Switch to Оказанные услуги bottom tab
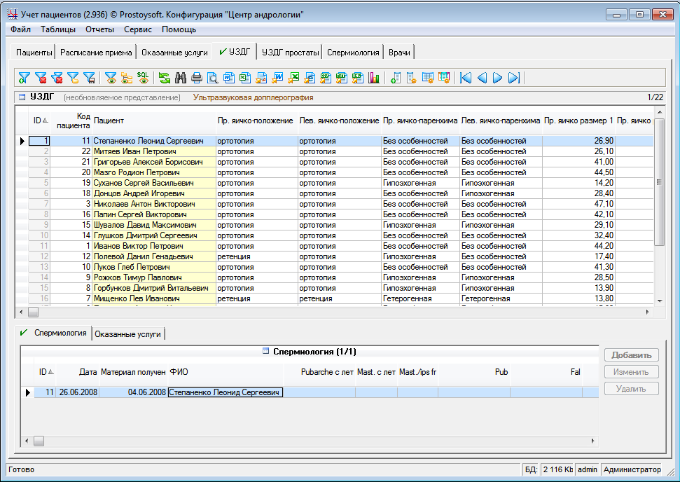This screenshot has height=482, width=680. click(127, 334)
